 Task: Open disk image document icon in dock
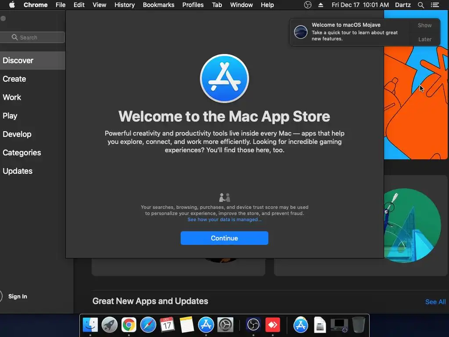pyautogui.click(x=320, y=325)
